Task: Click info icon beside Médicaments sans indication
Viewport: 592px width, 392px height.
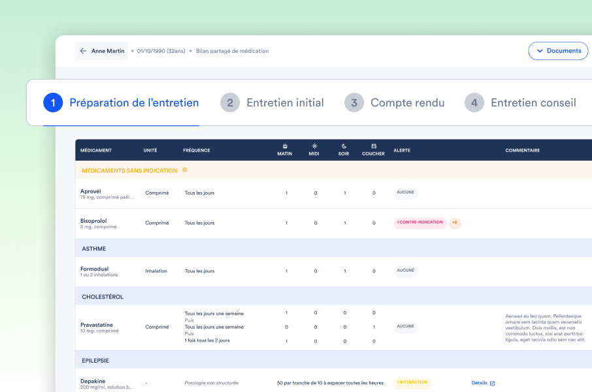Action: point(185,170)
